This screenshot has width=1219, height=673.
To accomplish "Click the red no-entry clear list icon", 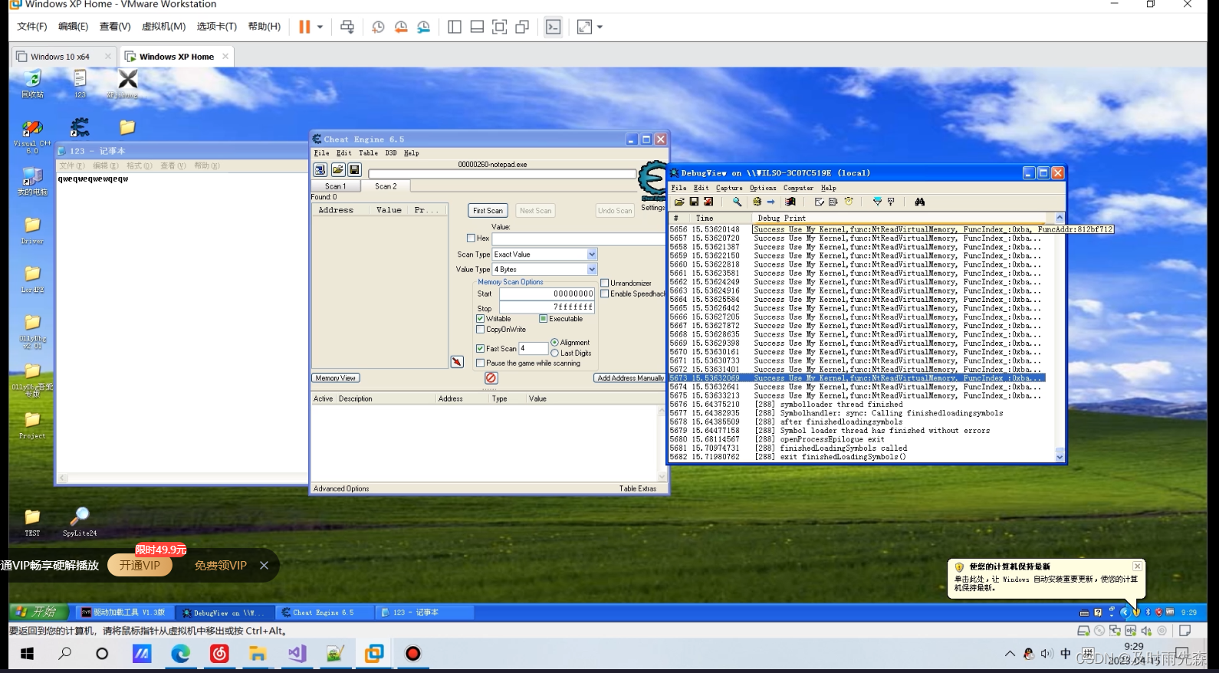I will pos(491,378).
